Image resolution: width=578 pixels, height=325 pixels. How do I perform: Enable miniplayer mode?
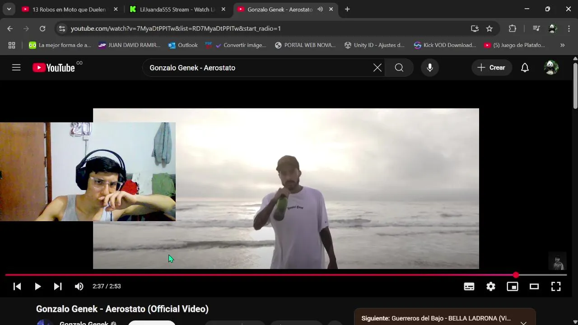point(513,286)
